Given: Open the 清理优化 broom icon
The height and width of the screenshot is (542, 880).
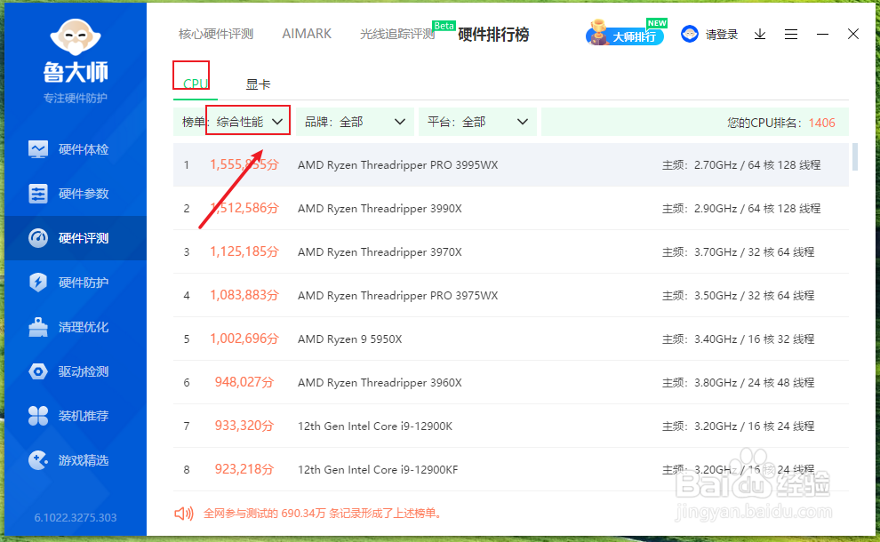Looking at the screenshot, I should tap(38, 327).
